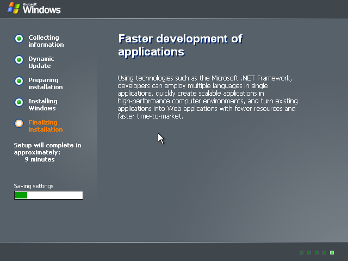Viewport: 348px width, 261px height.
Task: Click the Saving settings progress bar
Action: (48, 195)
